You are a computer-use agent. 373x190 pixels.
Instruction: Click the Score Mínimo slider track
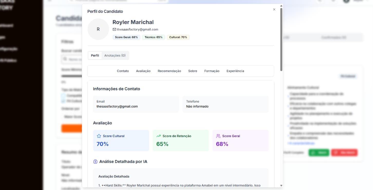72,76
